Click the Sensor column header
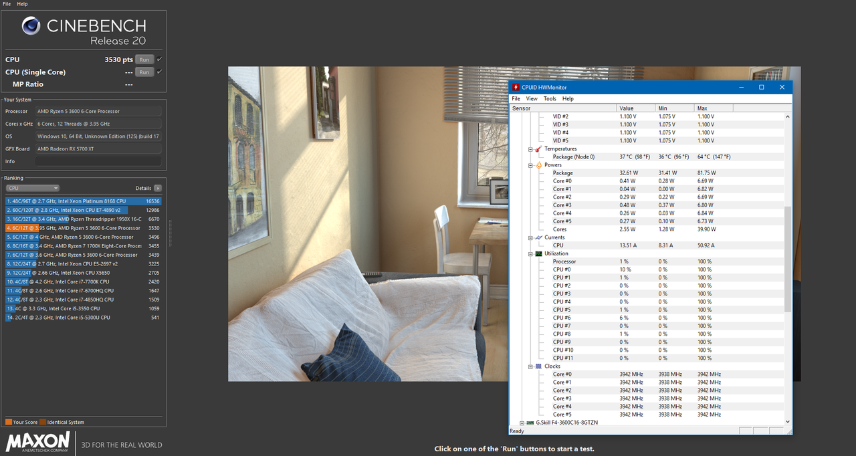Viewport: 856px width, 456px height. [x=563, y=108]
